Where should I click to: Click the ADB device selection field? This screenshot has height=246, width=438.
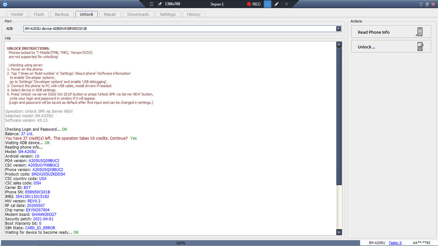coord(178,29)
